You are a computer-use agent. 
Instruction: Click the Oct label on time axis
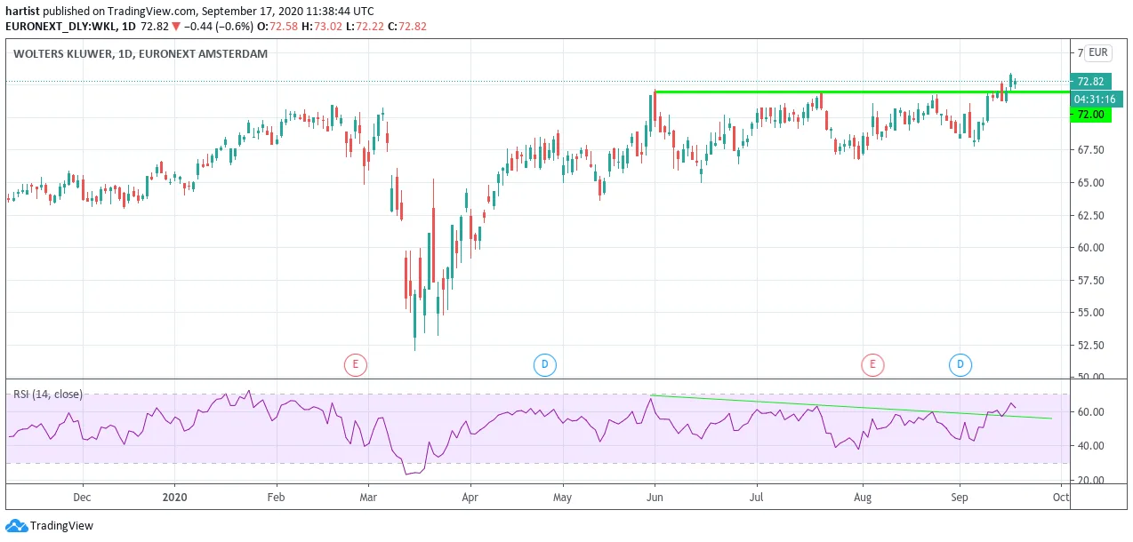point(1059,496)
